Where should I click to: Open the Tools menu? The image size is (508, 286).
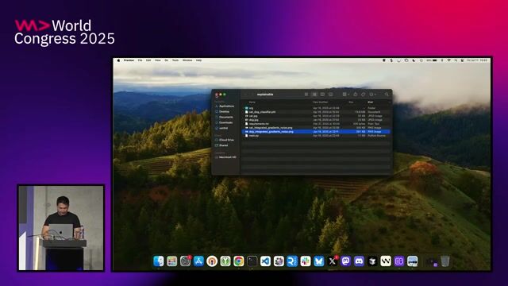[175, 60]
